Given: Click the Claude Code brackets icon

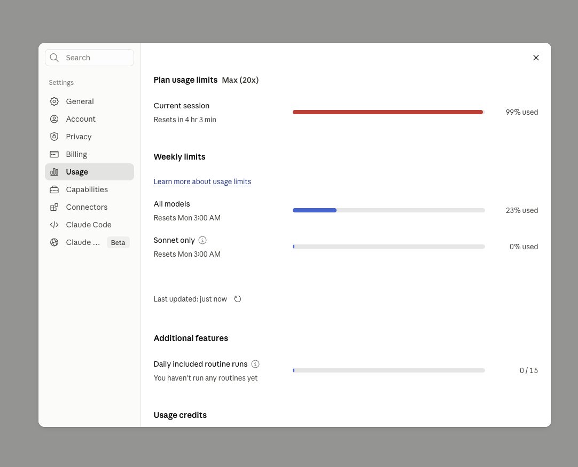Looking at the screenshot, I should (x=54, y=225).
